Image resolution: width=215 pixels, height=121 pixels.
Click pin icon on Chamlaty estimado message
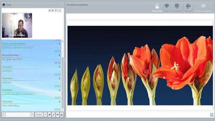(x=59, y=78)
